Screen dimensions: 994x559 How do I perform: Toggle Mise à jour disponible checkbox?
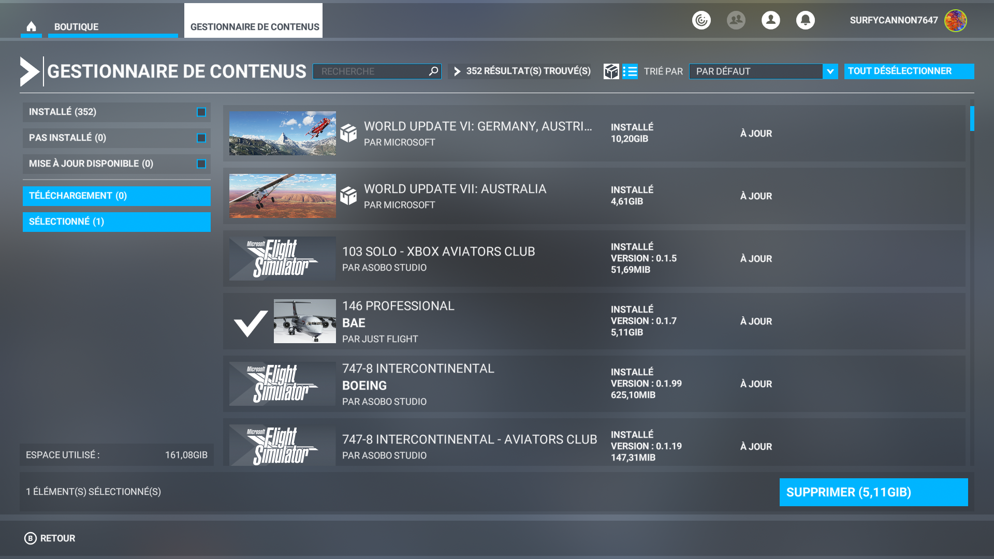[x=201, y=164]
